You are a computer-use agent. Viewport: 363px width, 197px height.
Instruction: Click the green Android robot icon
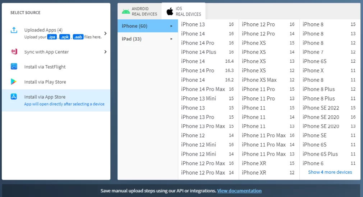click(x=126, y=11)
